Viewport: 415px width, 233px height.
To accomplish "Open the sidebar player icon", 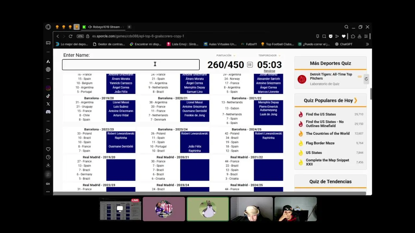I will [48, 130].
